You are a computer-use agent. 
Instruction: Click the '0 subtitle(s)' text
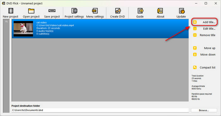coord(43,34)
